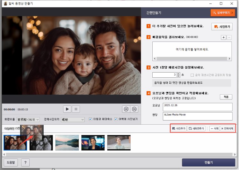Image resolution: width=239 pixels, height=170 pixels.
Task: Click the 도움말 help button
Action: 11,162
